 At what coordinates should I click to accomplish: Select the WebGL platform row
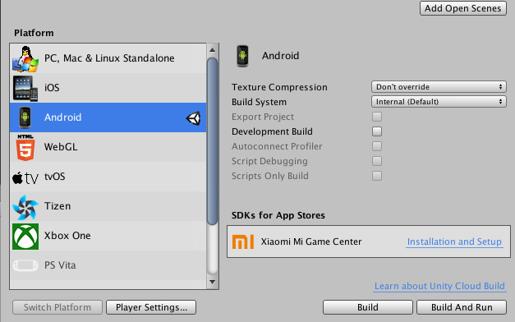pos(108,147)
